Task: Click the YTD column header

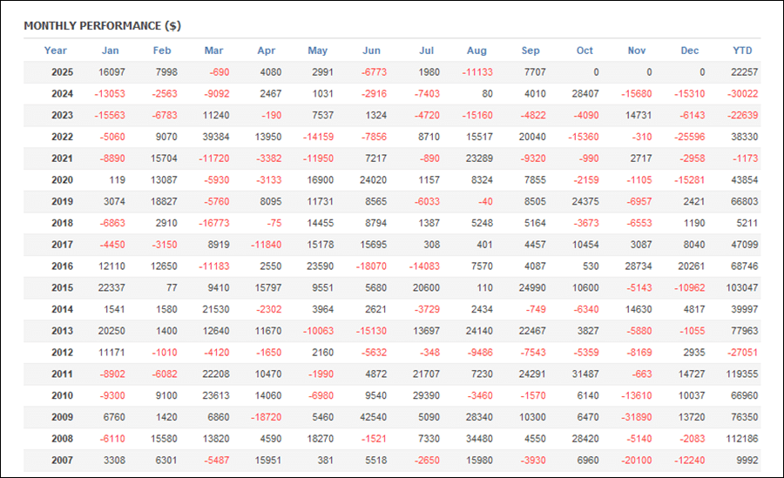Action: (742, 50)
